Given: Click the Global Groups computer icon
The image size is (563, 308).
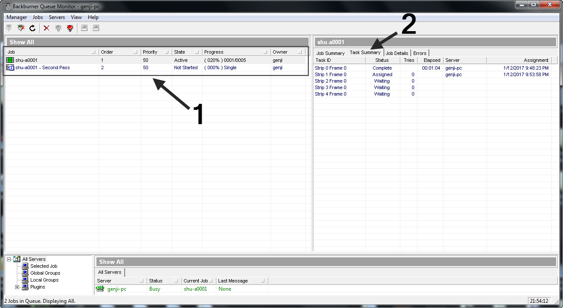Looking at the screenshot, I should click(25, 273).
